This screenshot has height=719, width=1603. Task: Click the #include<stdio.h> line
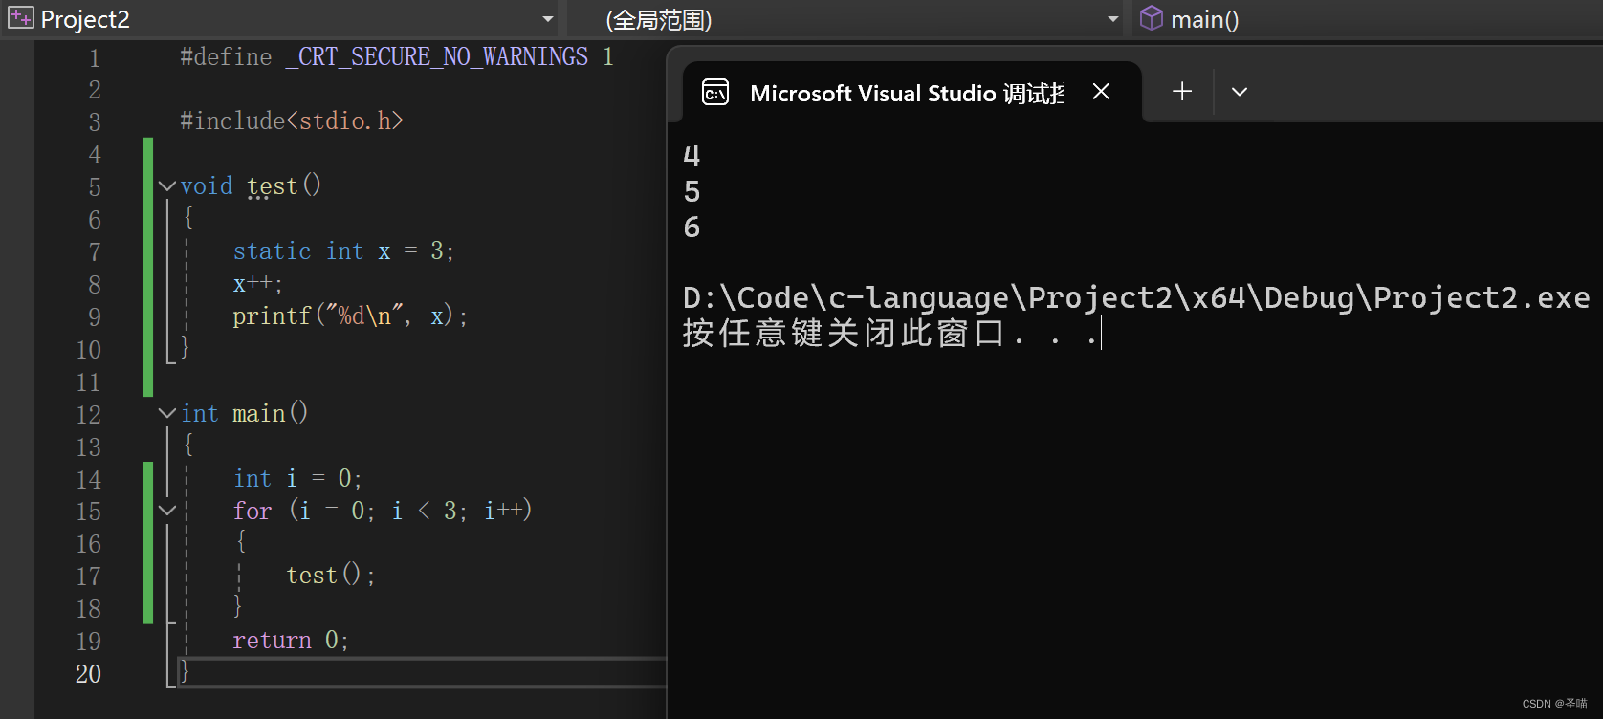pos(292,121)
